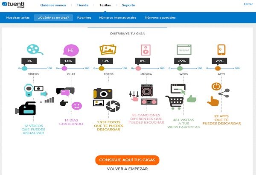The width and height of the screenshot is (256, 175).
Task: Click the shopping cart illustration
Action: 175,102
